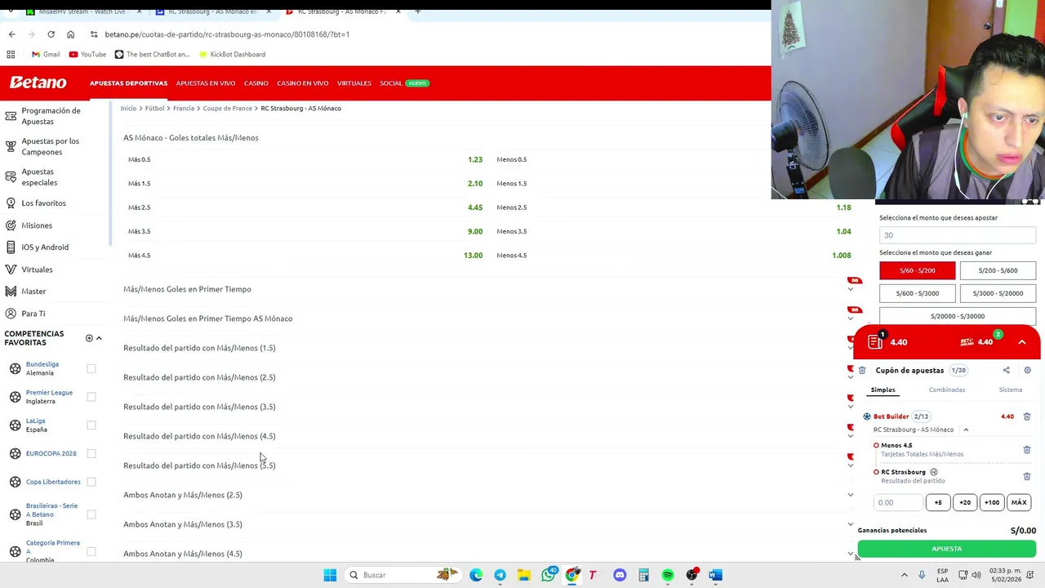Image resolution: width=1045 pixels, height=588 pixels.
Task: Tick the Categoria Primera A checkbox
Action: tap(91, 551)
